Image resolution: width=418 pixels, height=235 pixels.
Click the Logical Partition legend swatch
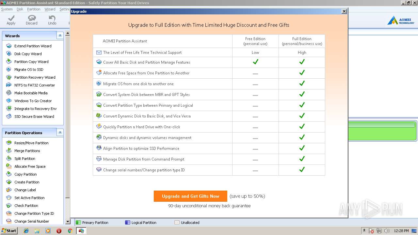click(x=128, y=223)
